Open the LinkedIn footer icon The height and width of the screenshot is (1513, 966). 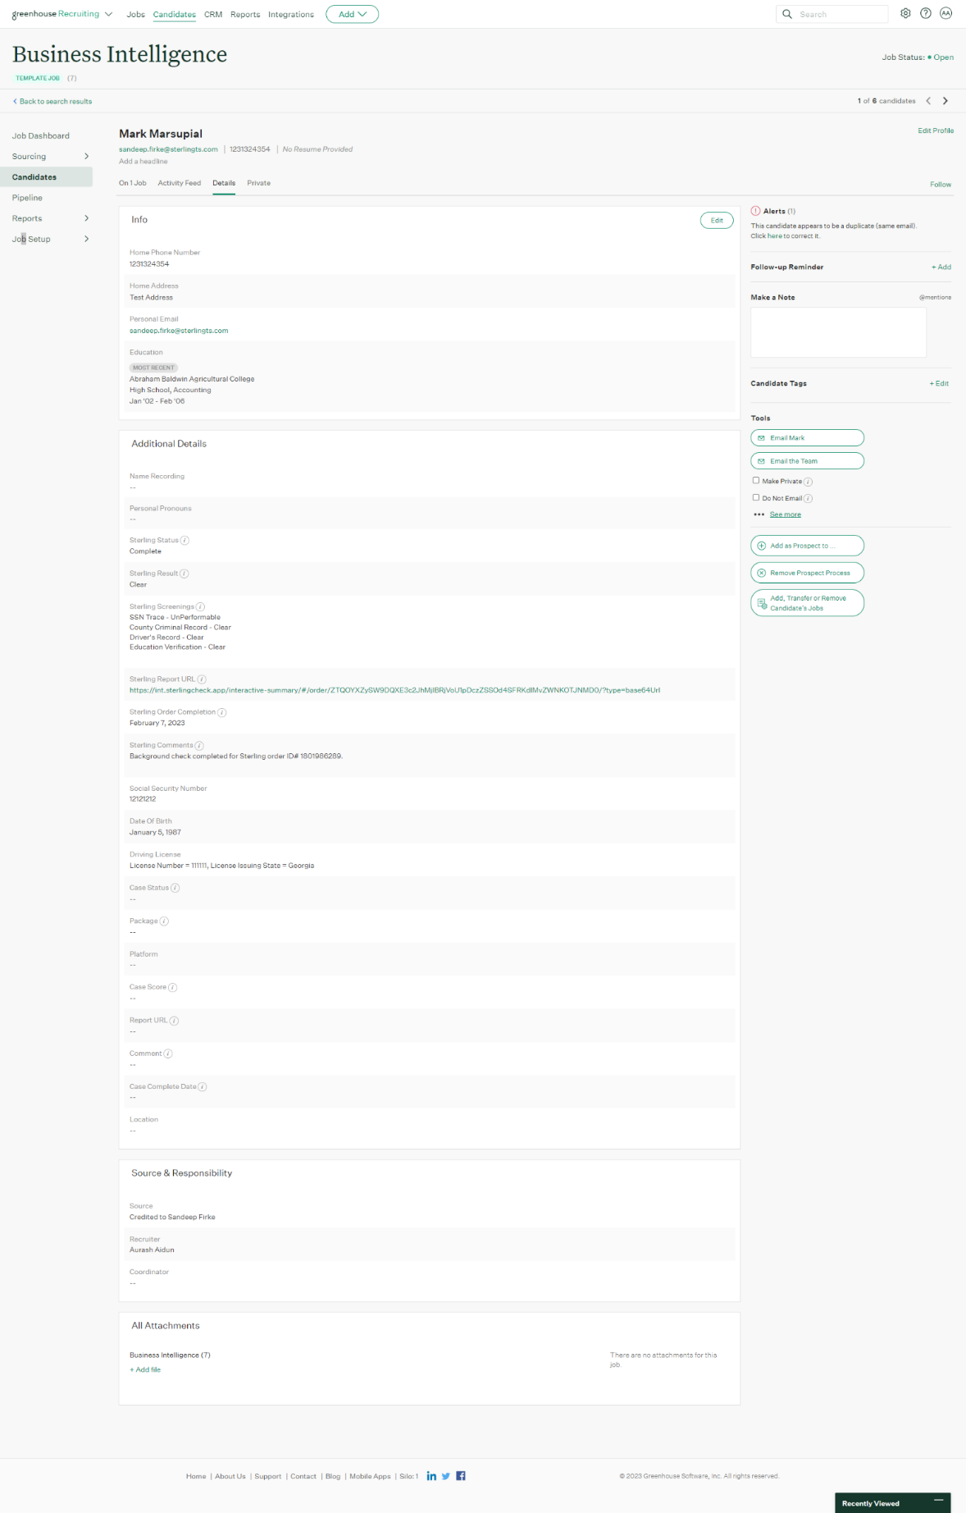431,1475
